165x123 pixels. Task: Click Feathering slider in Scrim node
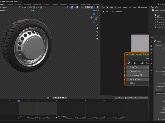pos(137,71)
